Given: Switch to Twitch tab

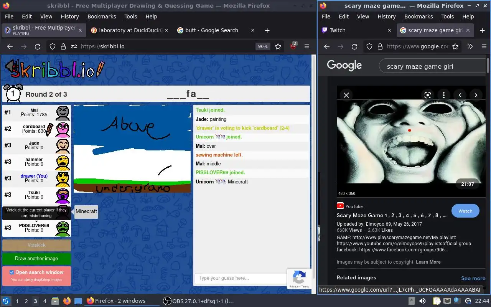Looking at the screenshot, I should click(x=357, y=30).
